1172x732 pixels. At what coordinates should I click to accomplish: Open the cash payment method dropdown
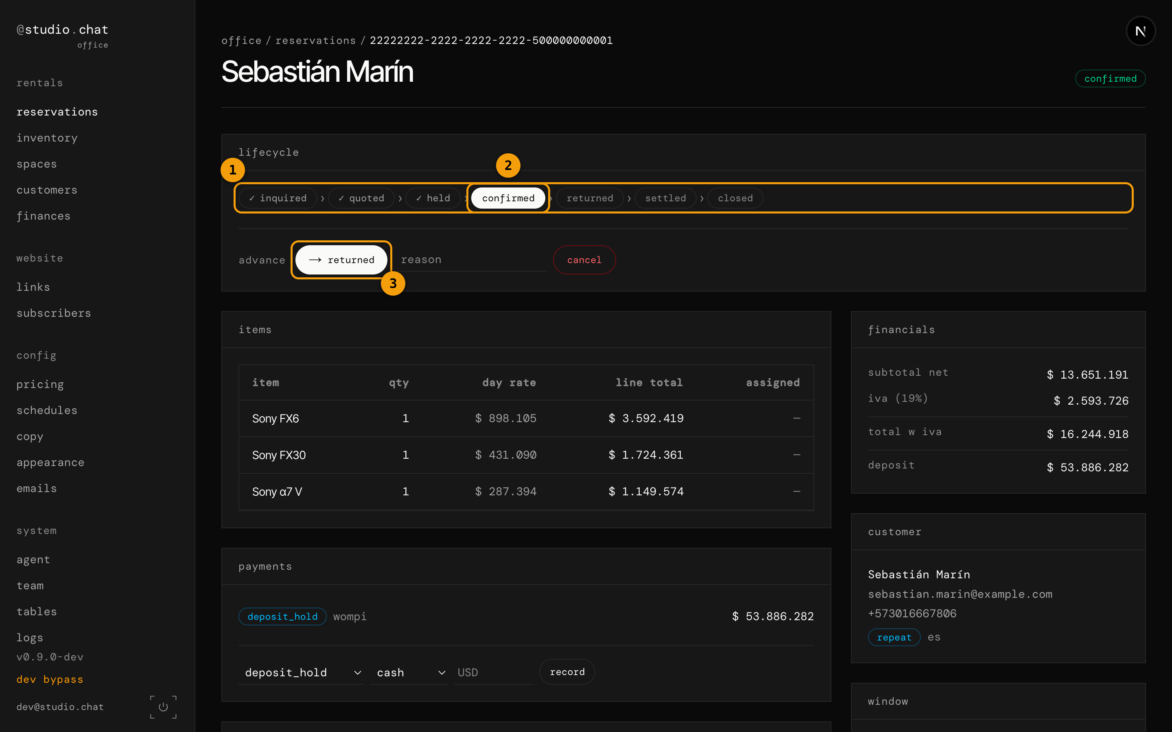pos(409,673)
